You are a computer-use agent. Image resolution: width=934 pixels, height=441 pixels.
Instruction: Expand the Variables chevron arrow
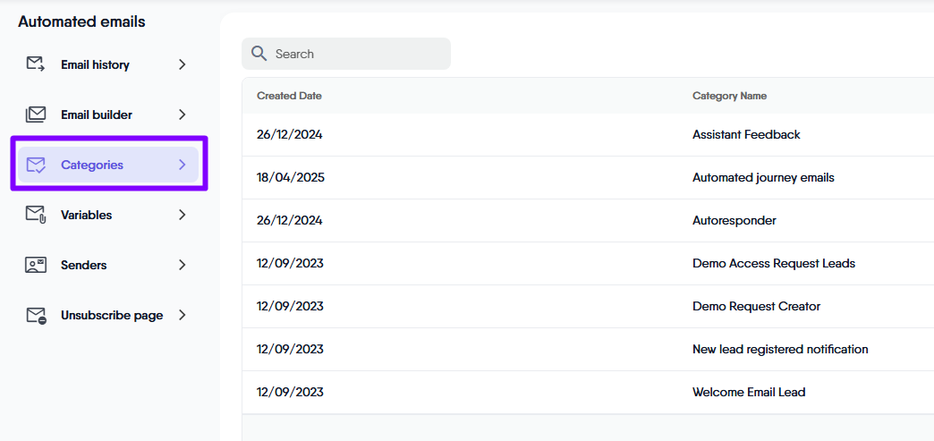(182, 215)
